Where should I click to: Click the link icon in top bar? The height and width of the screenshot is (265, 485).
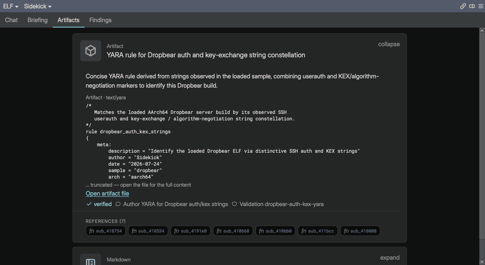click(463, 6)
